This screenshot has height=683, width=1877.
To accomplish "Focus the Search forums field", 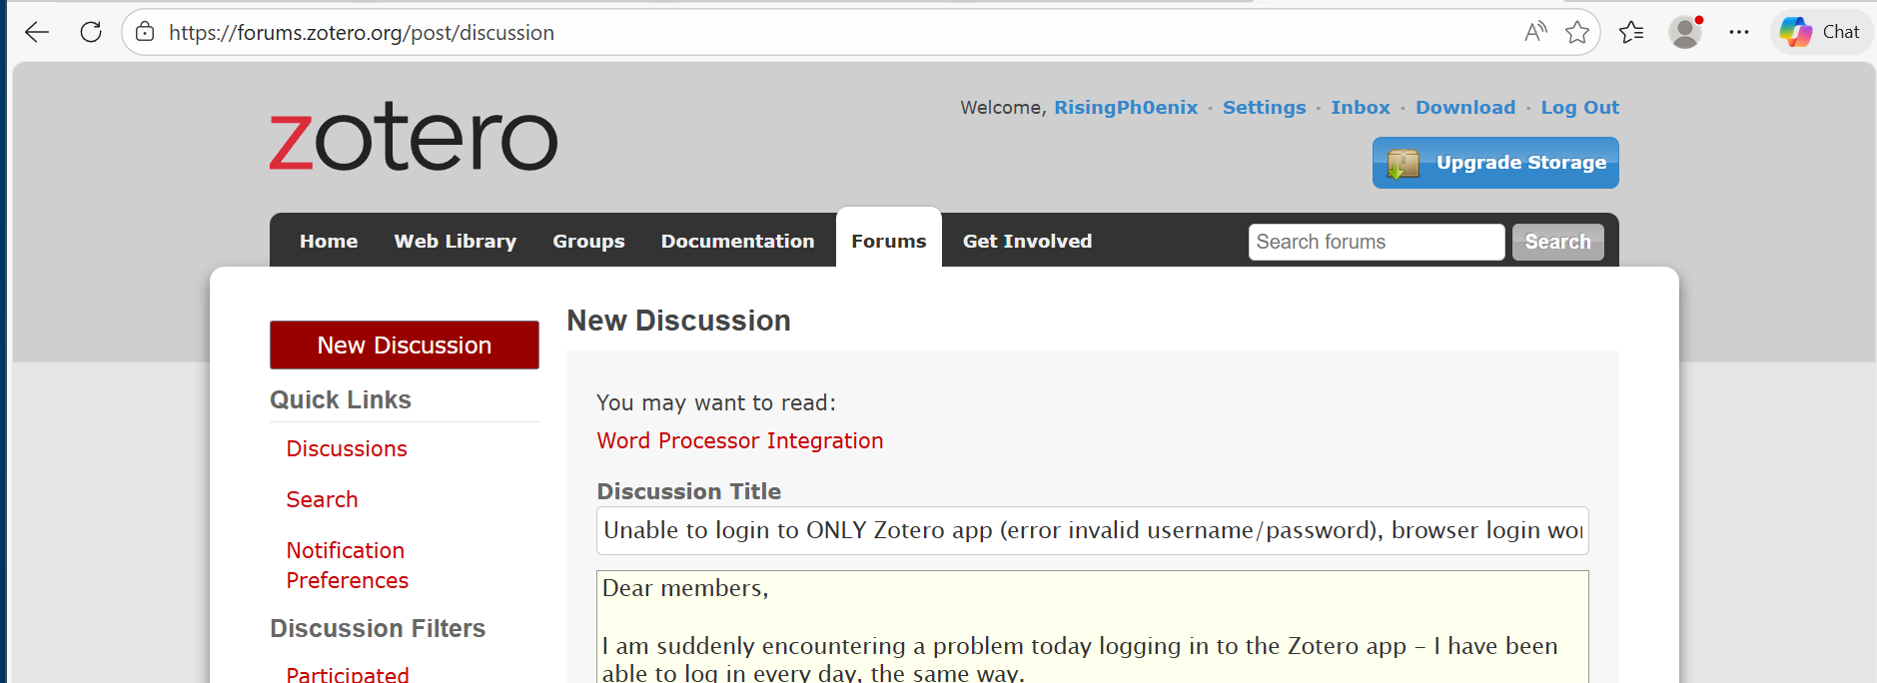I will 1377,242.
